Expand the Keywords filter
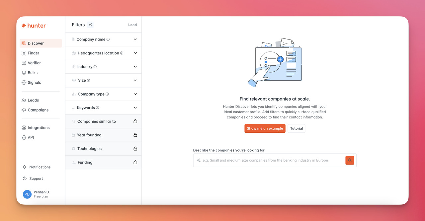 [x=103, y=108]
